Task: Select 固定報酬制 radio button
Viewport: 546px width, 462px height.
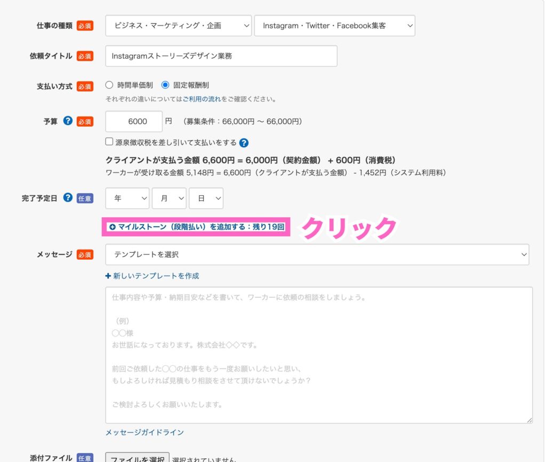Action: pyautogui.click(x=165, y=85)
